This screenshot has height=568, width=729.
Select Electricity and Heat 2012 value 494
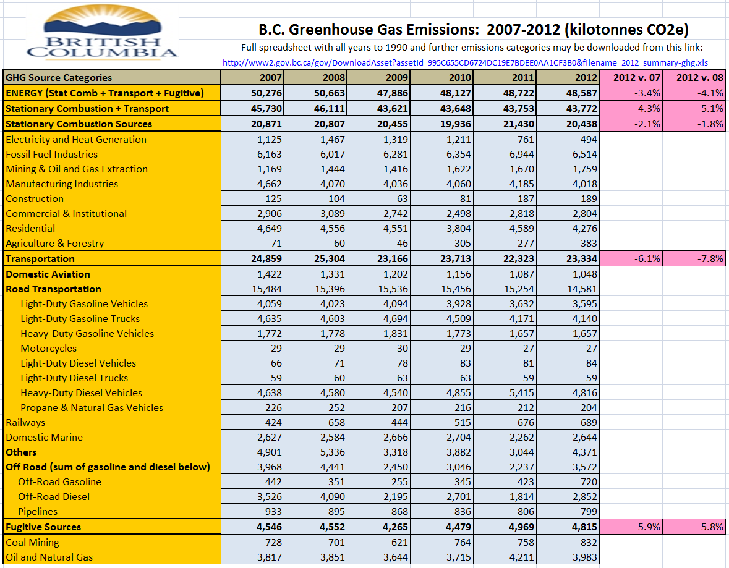pos(568,139)
